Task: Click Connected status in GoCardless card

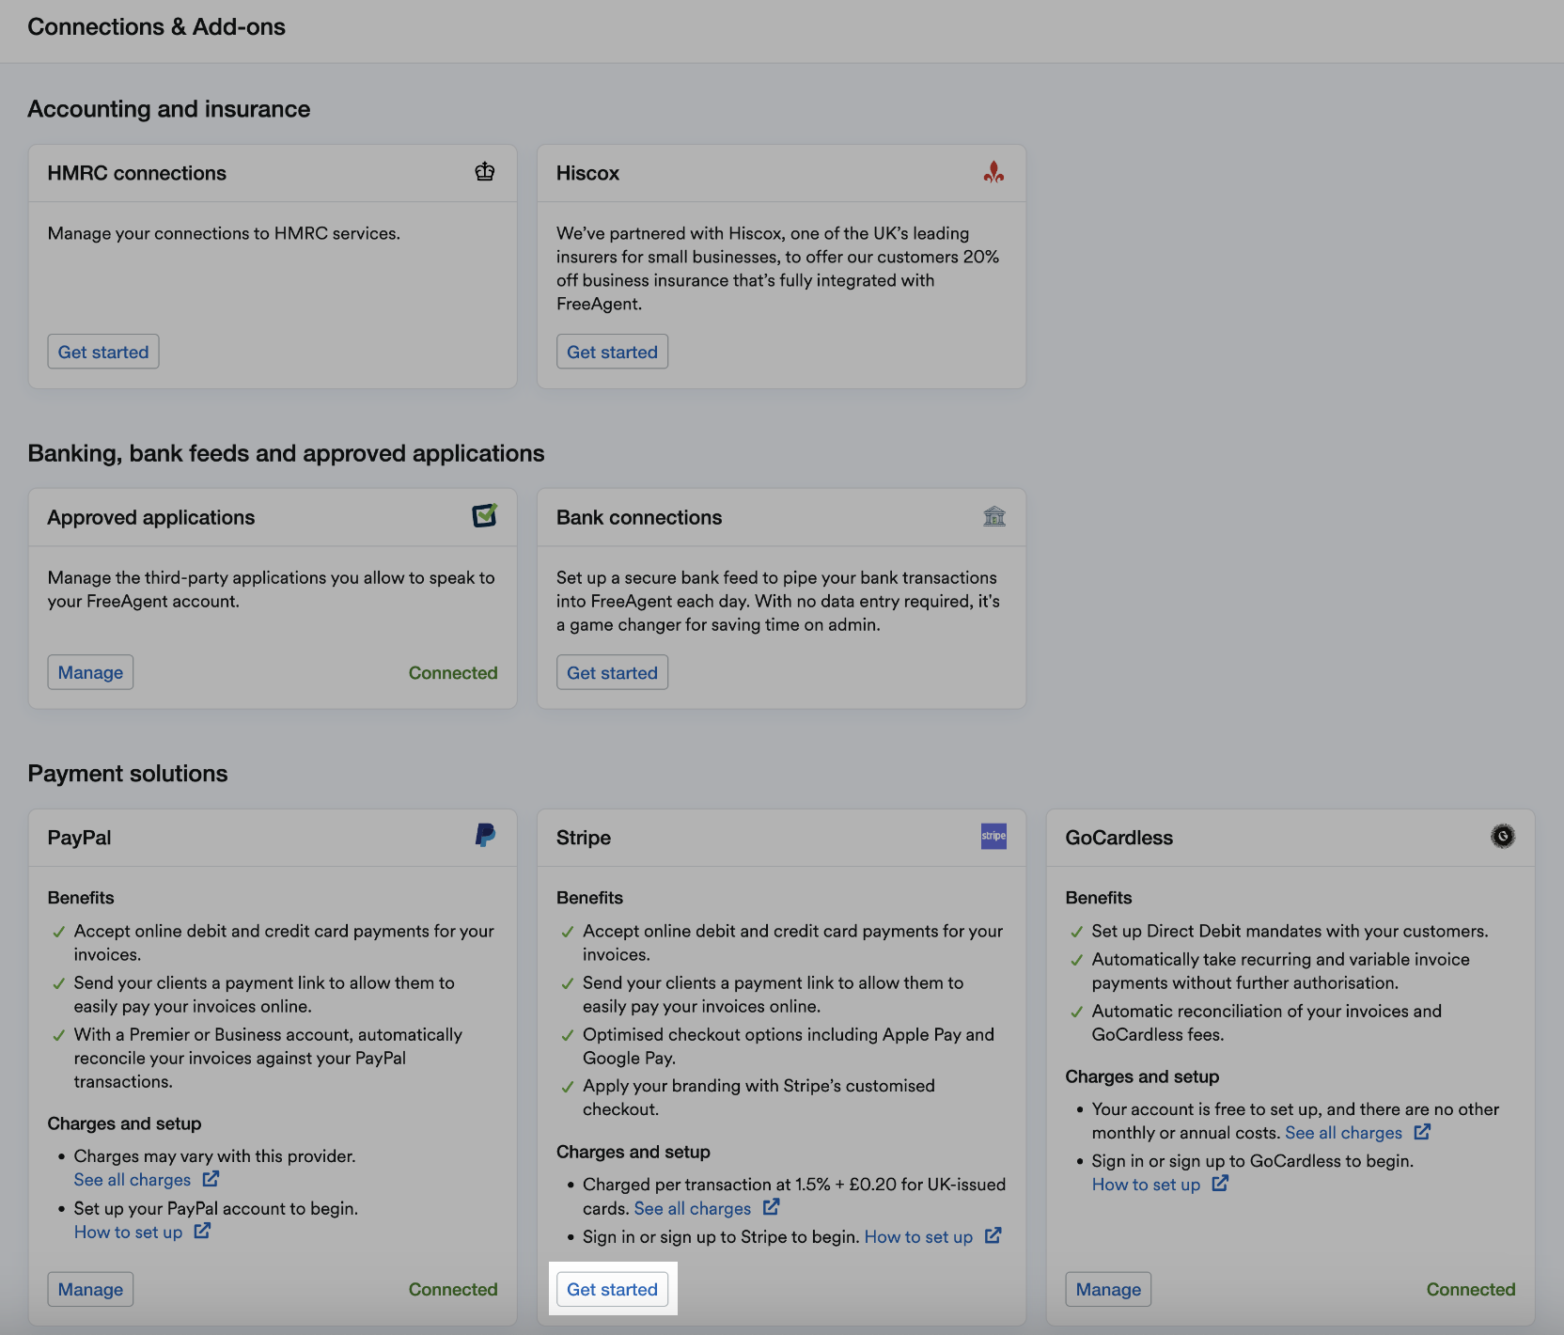Action: (1471, 1289)
